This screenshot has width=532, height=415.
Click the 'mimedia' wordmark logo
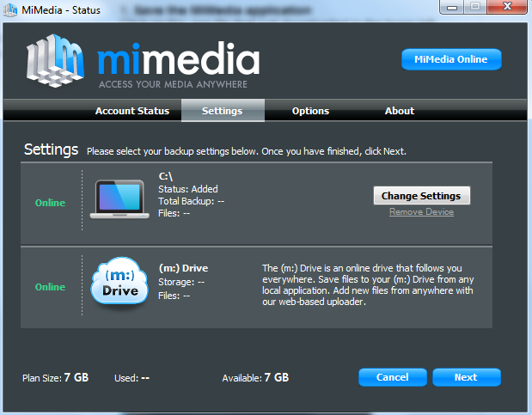pyautogui.click(x=179, y=58)
